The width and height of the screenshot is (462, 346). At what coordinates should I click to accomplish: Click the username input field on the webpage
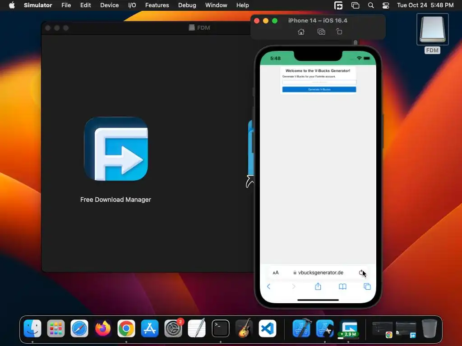[319, 82]
